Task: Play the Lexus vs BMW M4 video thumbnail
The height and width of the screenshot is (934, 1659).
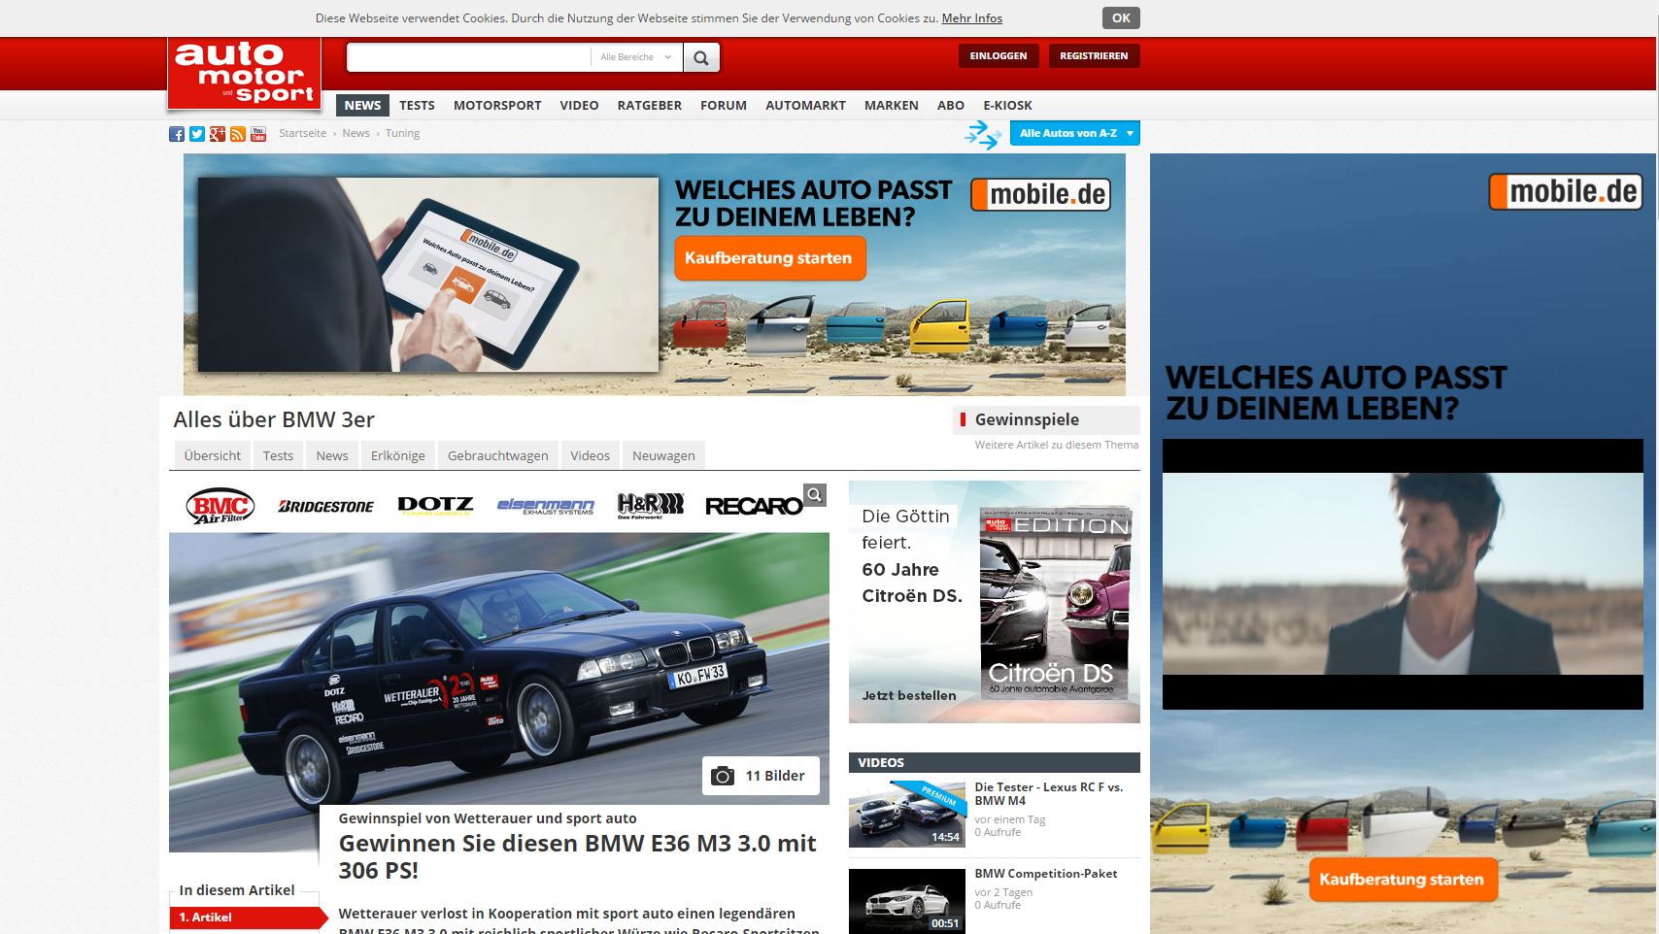Action: click(907, 814)
